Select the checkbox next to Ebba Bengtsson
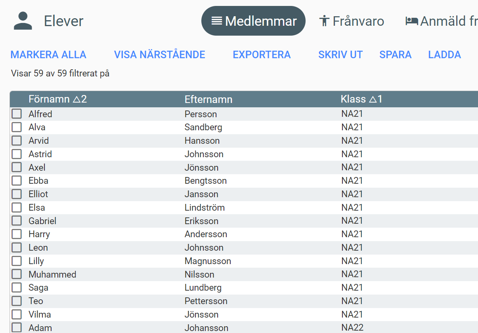This screenshot has height=333, width=478. 17,181
